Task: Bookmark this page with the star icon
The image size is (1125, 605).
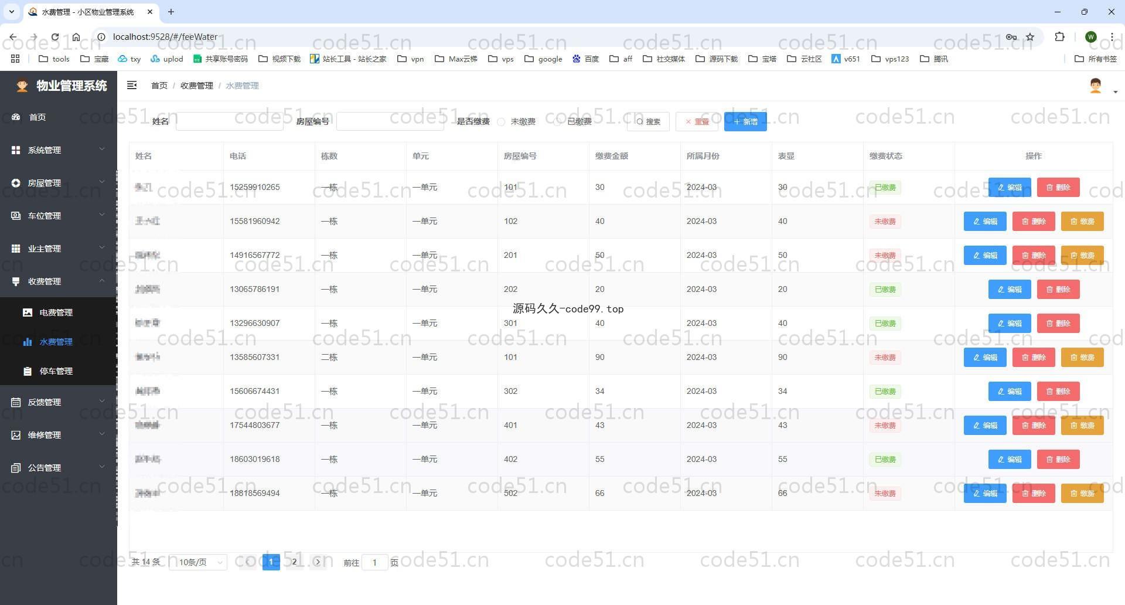Action: pos(1030,37)
